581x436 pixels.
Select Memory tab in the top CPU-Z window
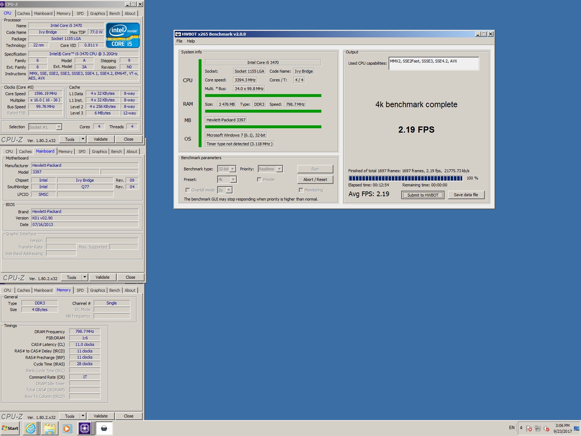[64, 13]
